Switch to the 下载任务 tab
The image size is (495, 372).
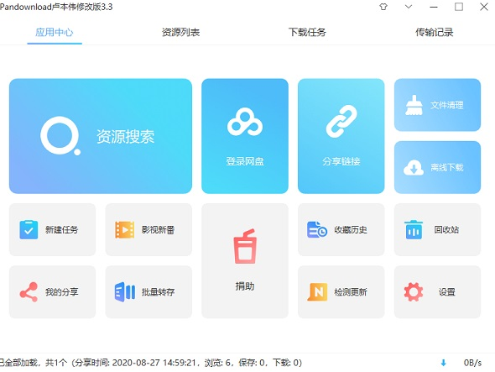tap(307, 32)
